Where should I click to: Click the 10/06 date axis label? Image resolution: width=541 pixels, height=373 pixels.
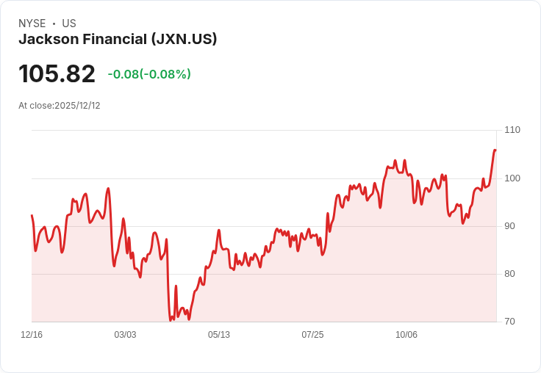406,334
